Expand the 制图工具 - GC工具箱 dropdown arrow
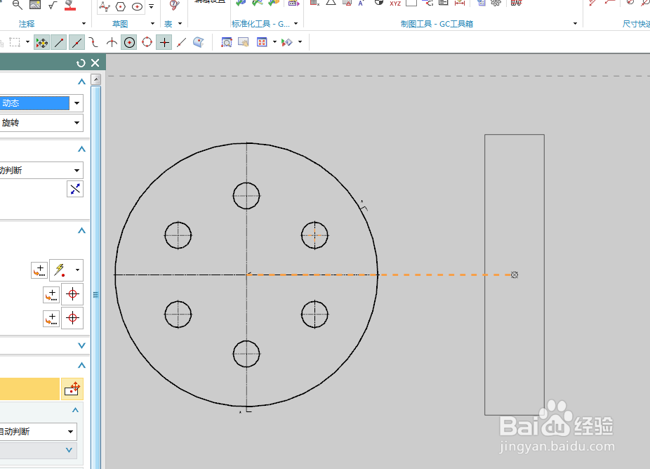The width and height of the screenshot is (650, 469). click(575, 24)
